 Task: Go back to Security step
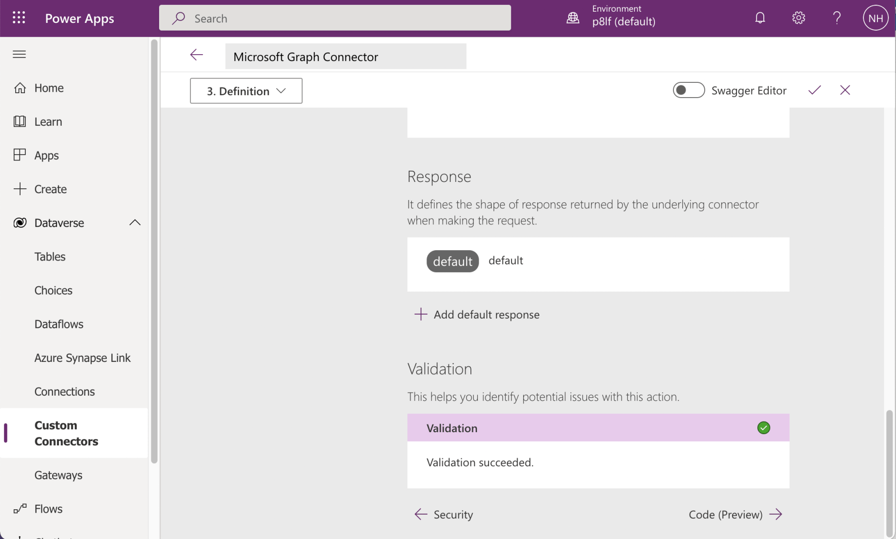(444, 515)
